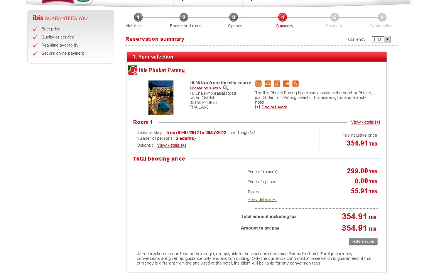Click the Amount to prepay value
The image size is (446, 273).
pyautogui.click(x=359, y=228)
